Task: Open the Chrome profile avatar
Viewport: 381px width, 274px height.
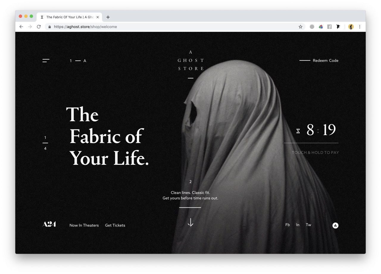Action: [x=351, y=27]
